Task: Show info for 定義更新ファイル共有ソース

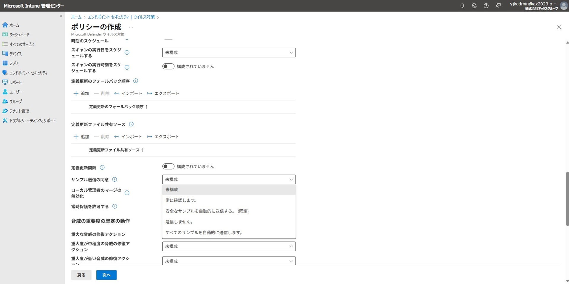Action: click(131, 124)
